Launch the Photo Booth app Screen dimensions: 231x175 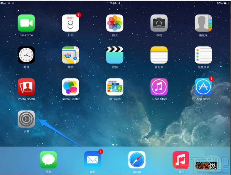(26, 87)
